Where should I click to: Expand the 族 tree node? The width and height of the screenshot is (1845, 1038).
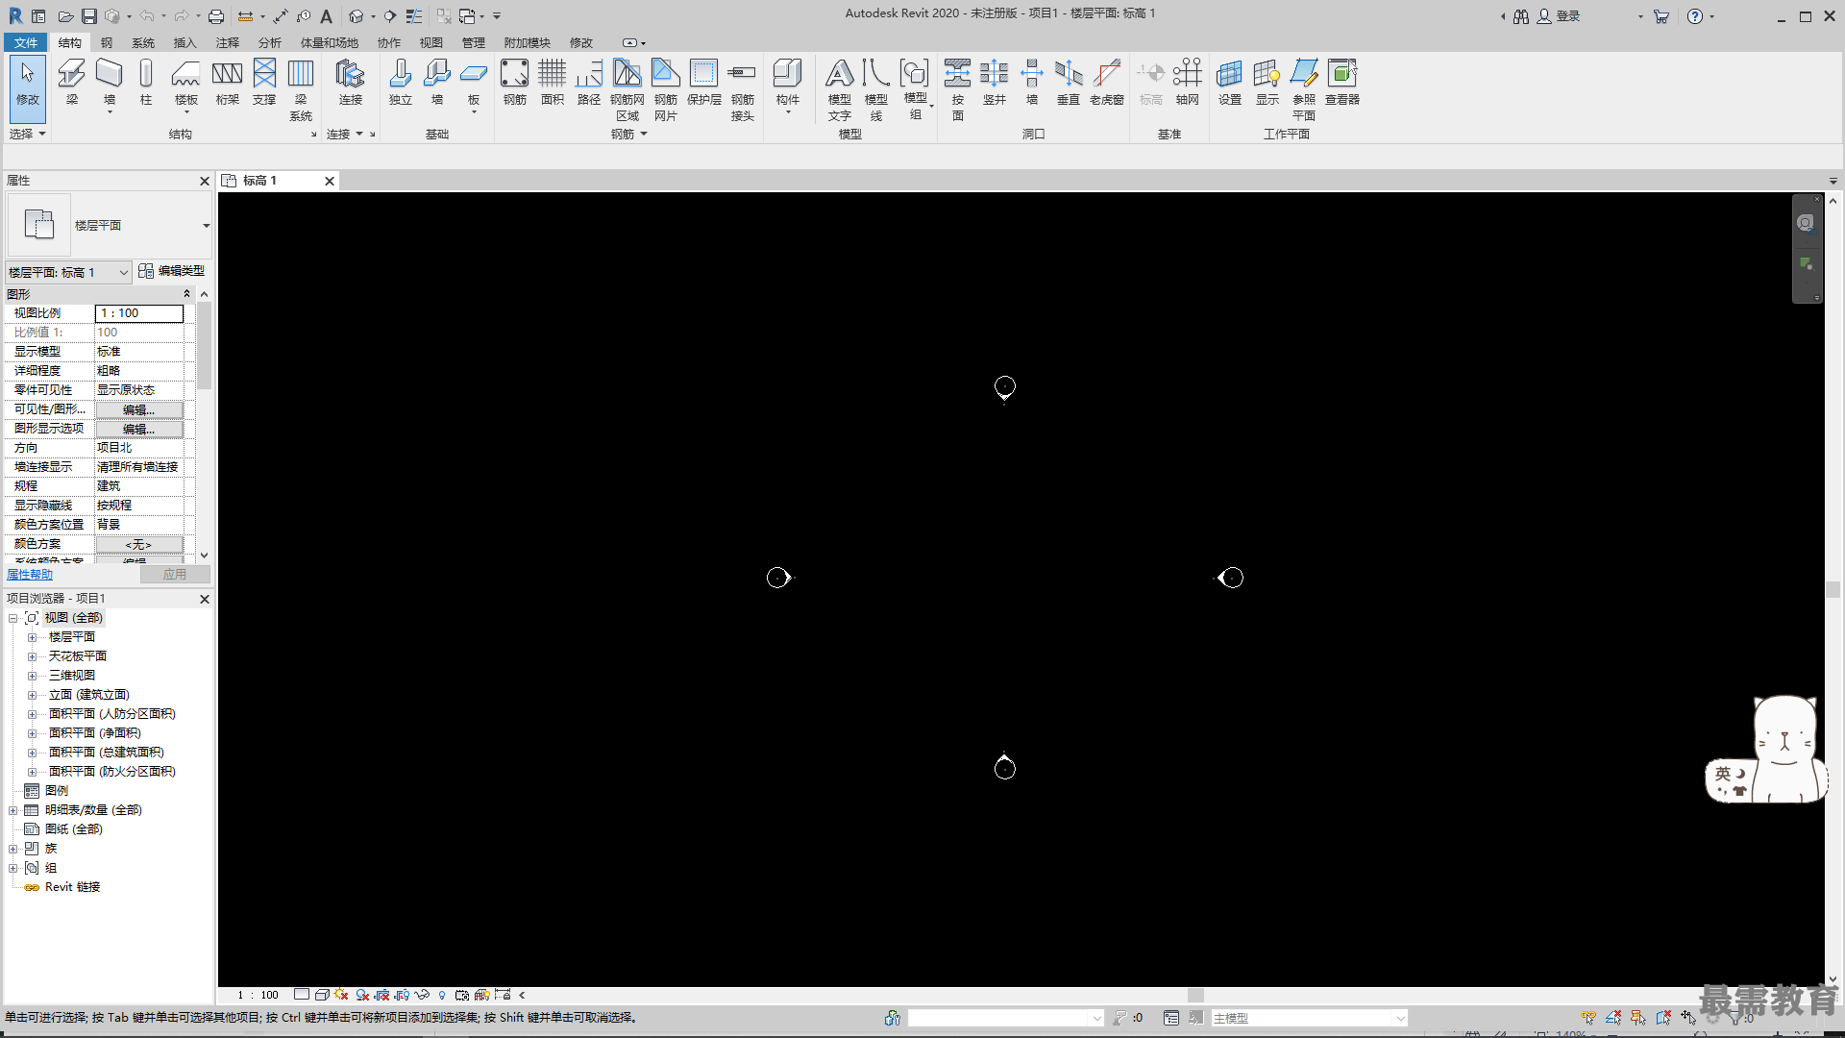coord(12,849)
